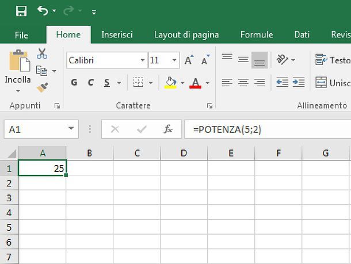Image resolution: width=351 pixels, height=264 pixels.
Task: Open the Inserisci tab
Action: [117, 35]
